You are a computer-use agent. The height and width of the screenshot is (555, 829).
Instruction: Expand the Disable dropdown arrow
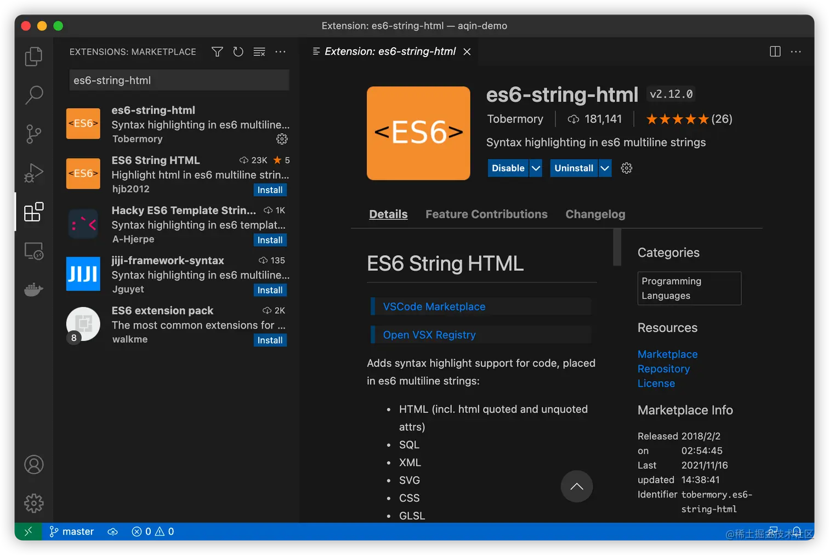536,168
